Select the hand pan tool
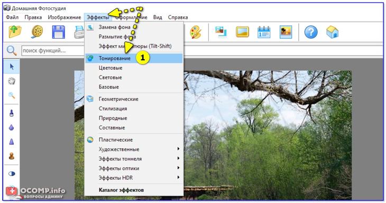Image resolution: width=386 pixels, height=203 pixels. tap(12, 81)
